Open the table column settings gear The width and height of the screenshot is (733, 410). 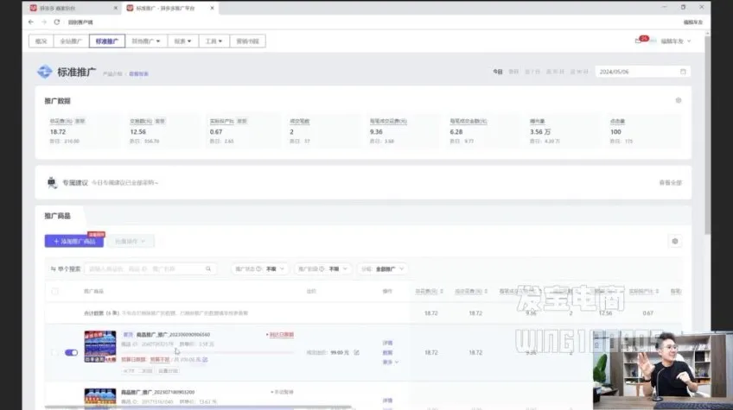(675, 241)
